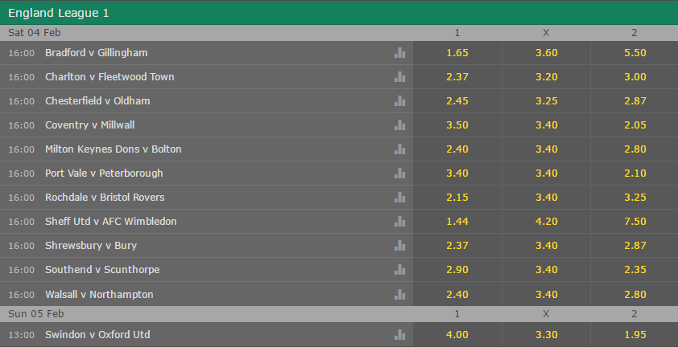Open the Shrewsbury v Bury match
Screen dimensions: 678x347
[91, 246]
